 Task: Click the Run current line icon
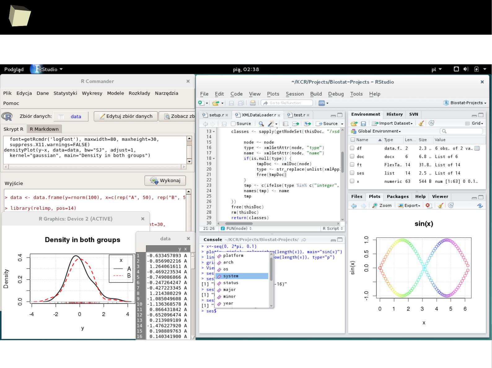coord(296,124)
